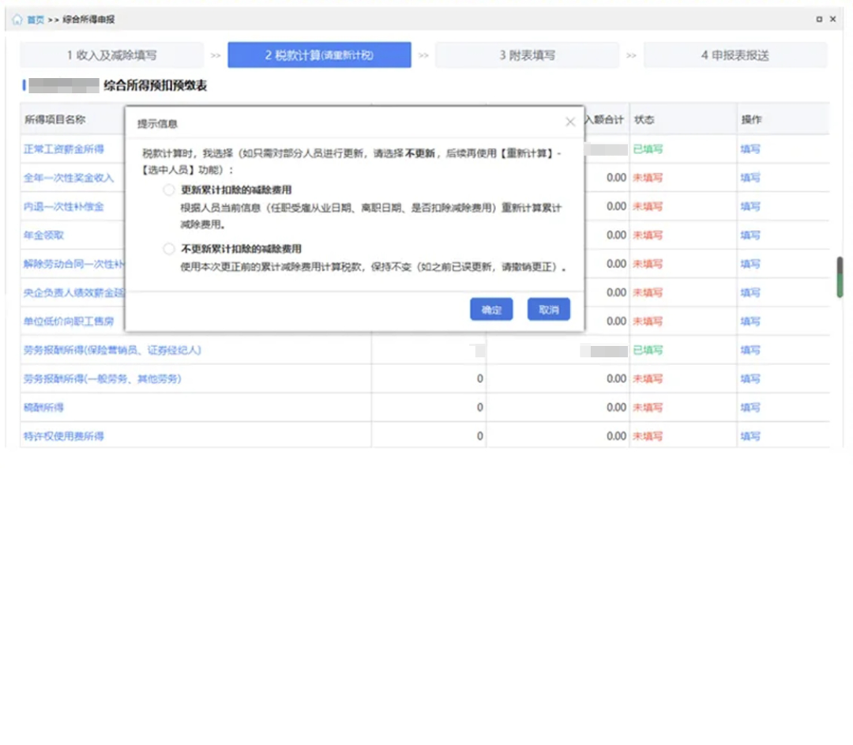Open step 4 申报表报送 tab
The width and height of the screenshot is (853, 745).
coord(735,55)
